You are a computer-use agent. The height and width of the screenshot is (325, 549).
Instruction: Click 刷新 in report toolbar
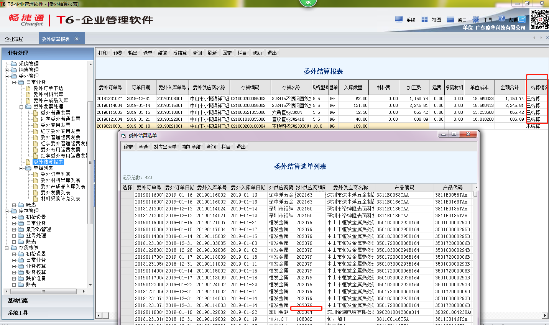[212, 53]
